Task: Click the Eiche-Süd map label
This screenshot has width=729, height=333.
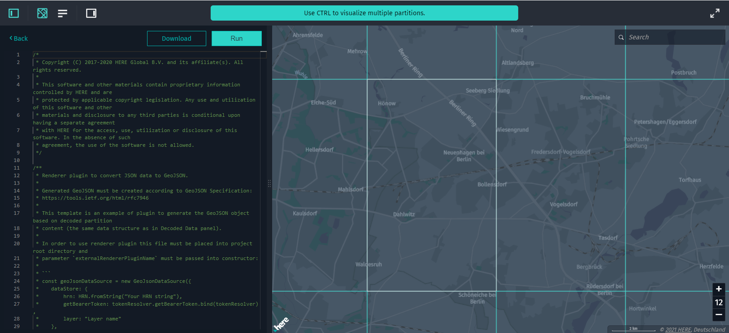Action: (x=323, y=102)
